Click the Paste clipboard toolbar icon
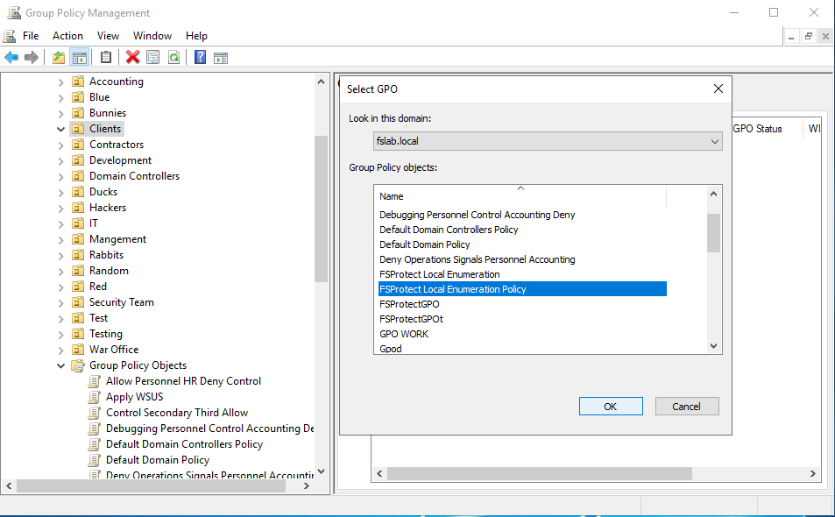 coord(106,58)
